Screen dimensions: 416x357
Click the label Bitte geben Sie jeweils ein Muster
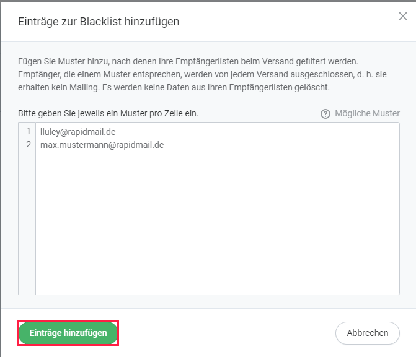[108, 113]
